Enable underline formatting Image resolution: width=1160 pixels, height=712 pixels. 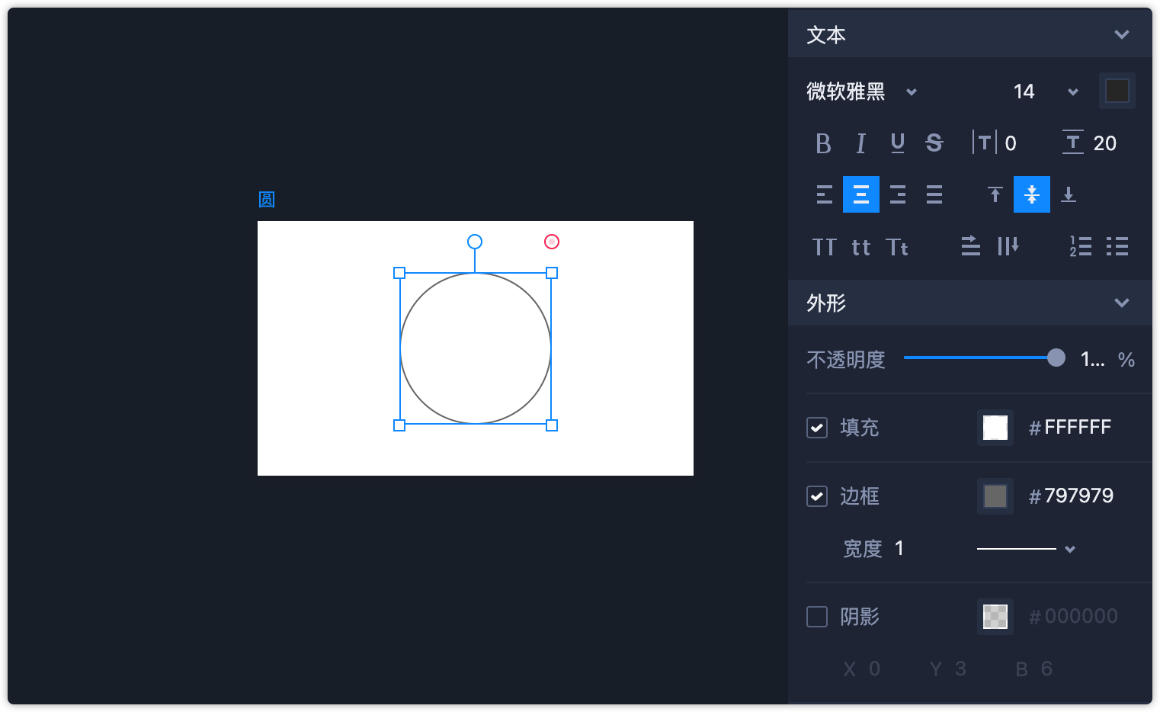click(898, 143)
